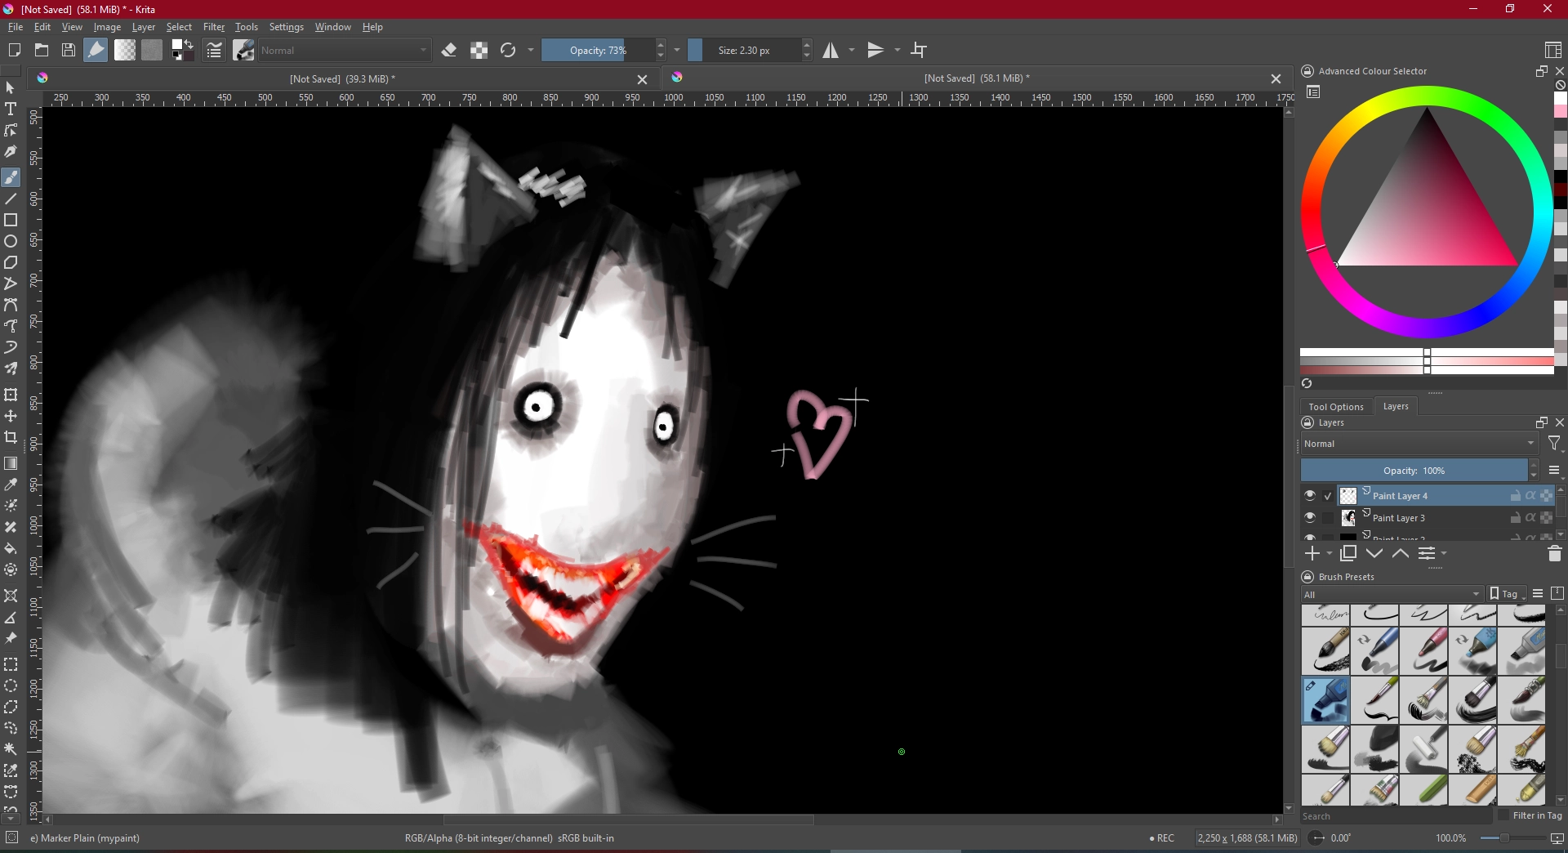
Task: Switch to the Tool Options tab
Action: point(1336,407)
